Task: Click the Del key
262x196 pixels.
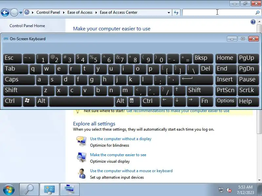Action: click(x=207, y=69)
